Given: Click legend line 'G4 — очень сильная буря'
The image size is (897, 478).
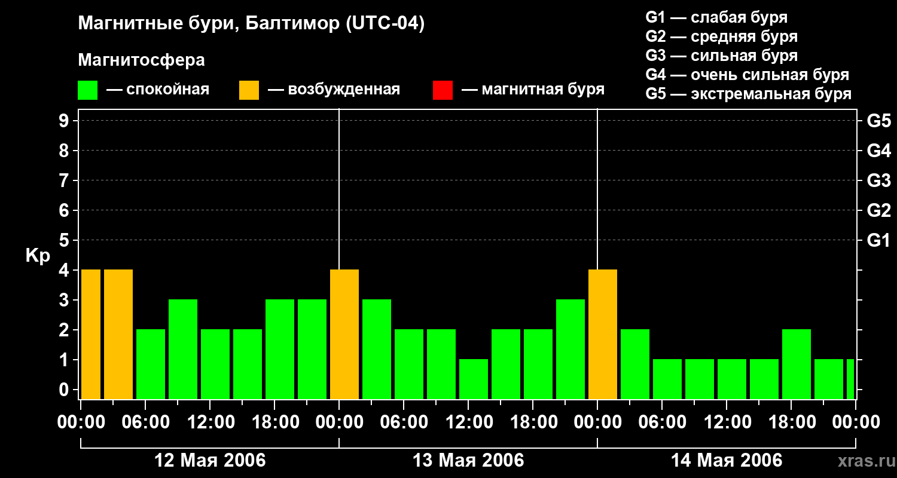Looking at the screenshot, I should (x=747, y=75).
